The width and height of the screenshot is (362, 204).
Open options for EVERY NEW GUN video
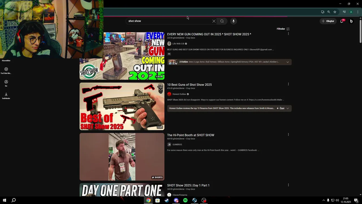point(288,34)
